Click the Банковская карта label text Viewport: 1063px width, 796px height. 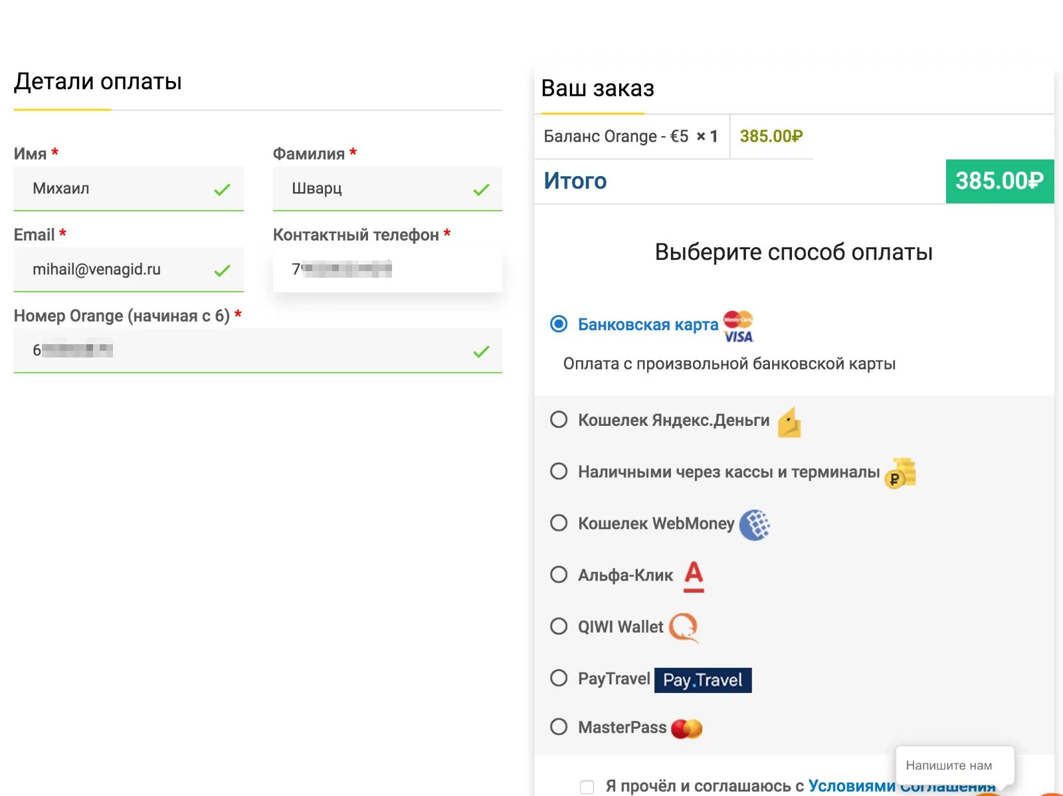click(x=648, y=324)
